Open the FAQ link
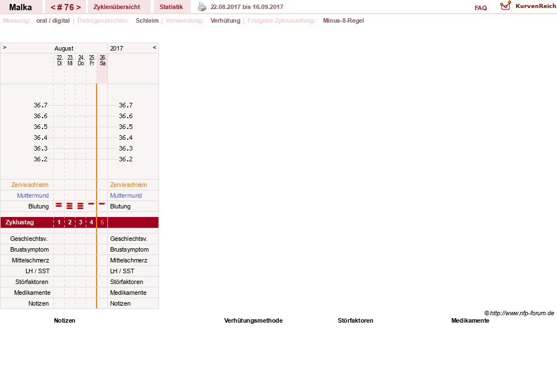The height and width of the screenshot is (388, 557). [x=480, y=8]
